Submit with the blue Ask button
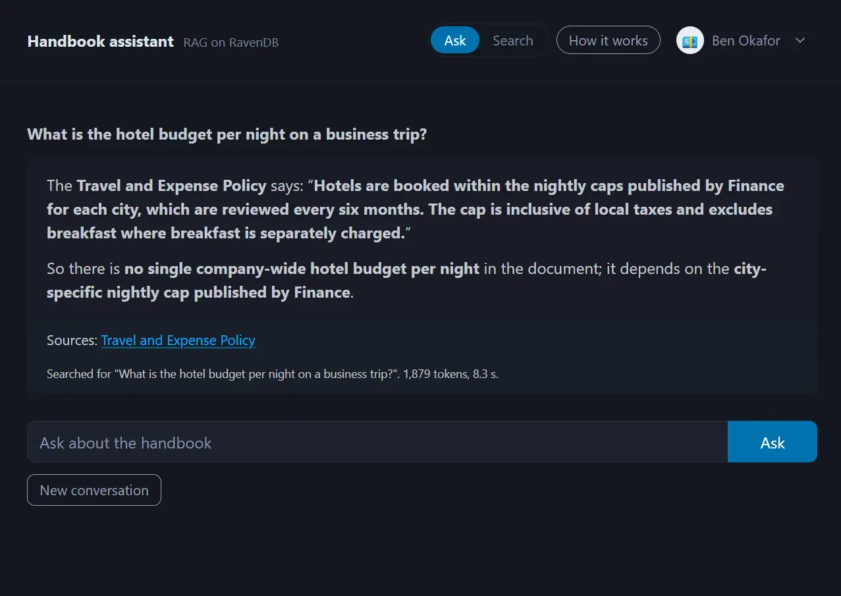This screenshot has height=596, width=841. point(773,442)
